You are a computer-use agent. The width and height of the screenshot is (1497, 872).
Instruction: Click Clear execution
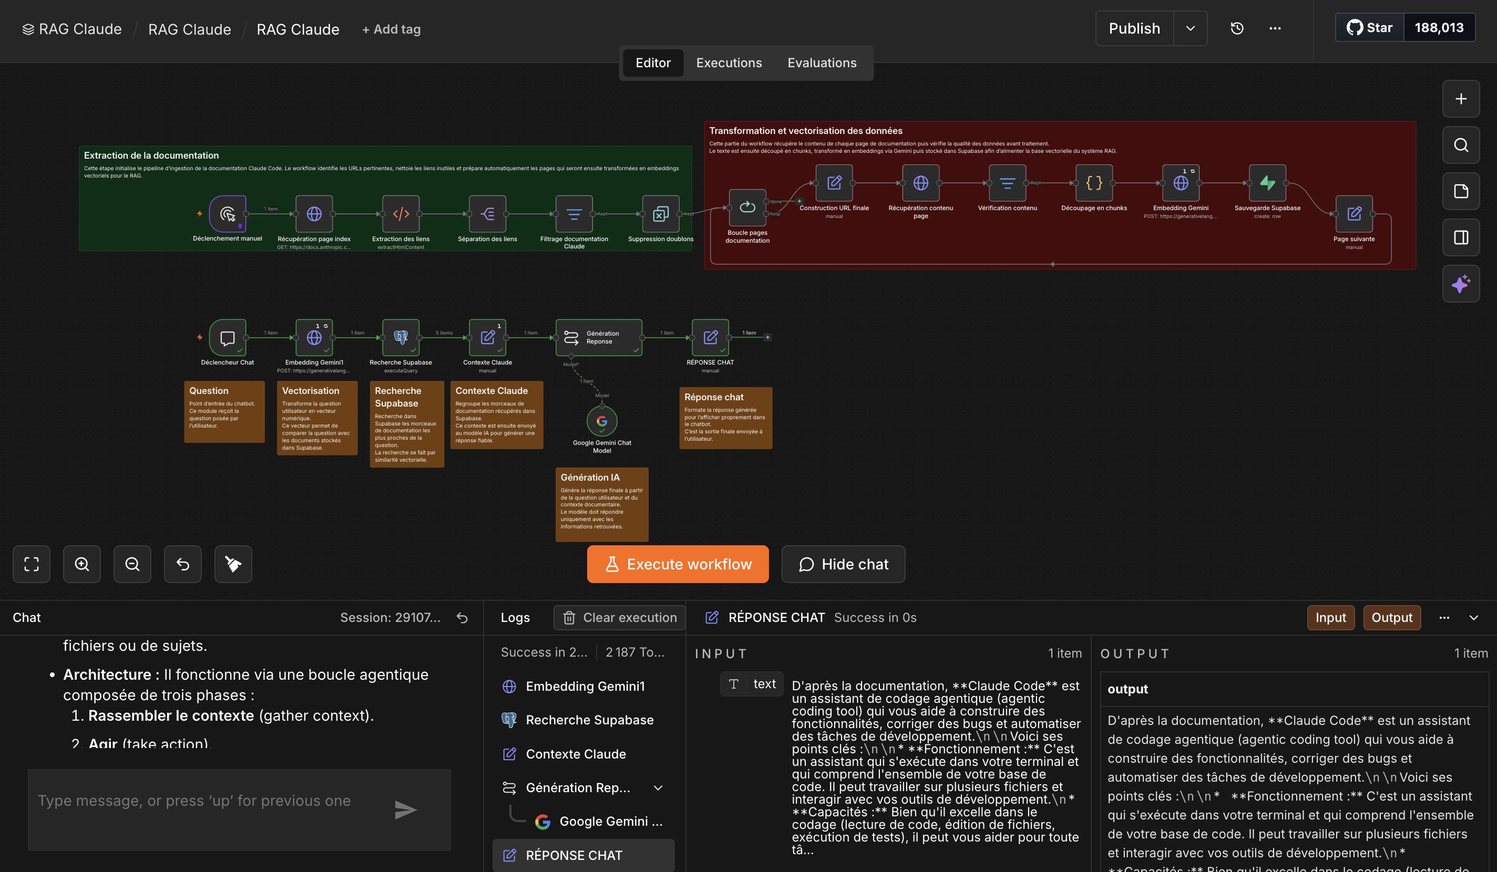click(x=620, y=617)
